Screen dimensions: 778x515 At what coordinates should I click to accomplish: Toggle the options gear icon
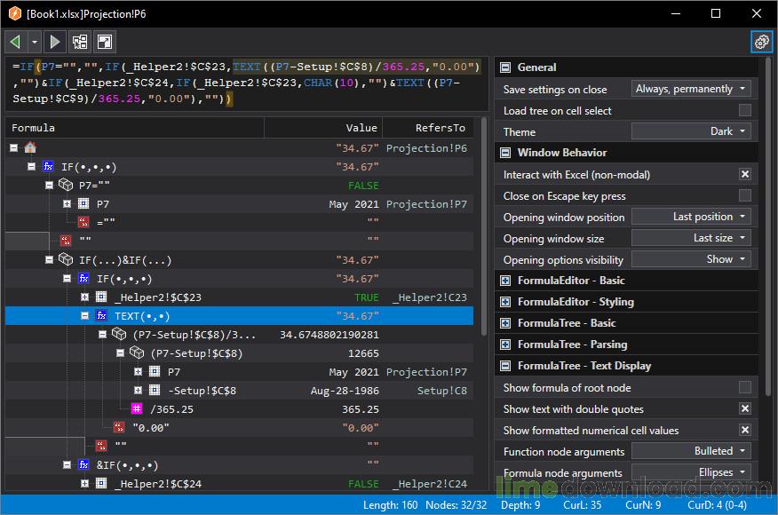(x=762, y=42)
